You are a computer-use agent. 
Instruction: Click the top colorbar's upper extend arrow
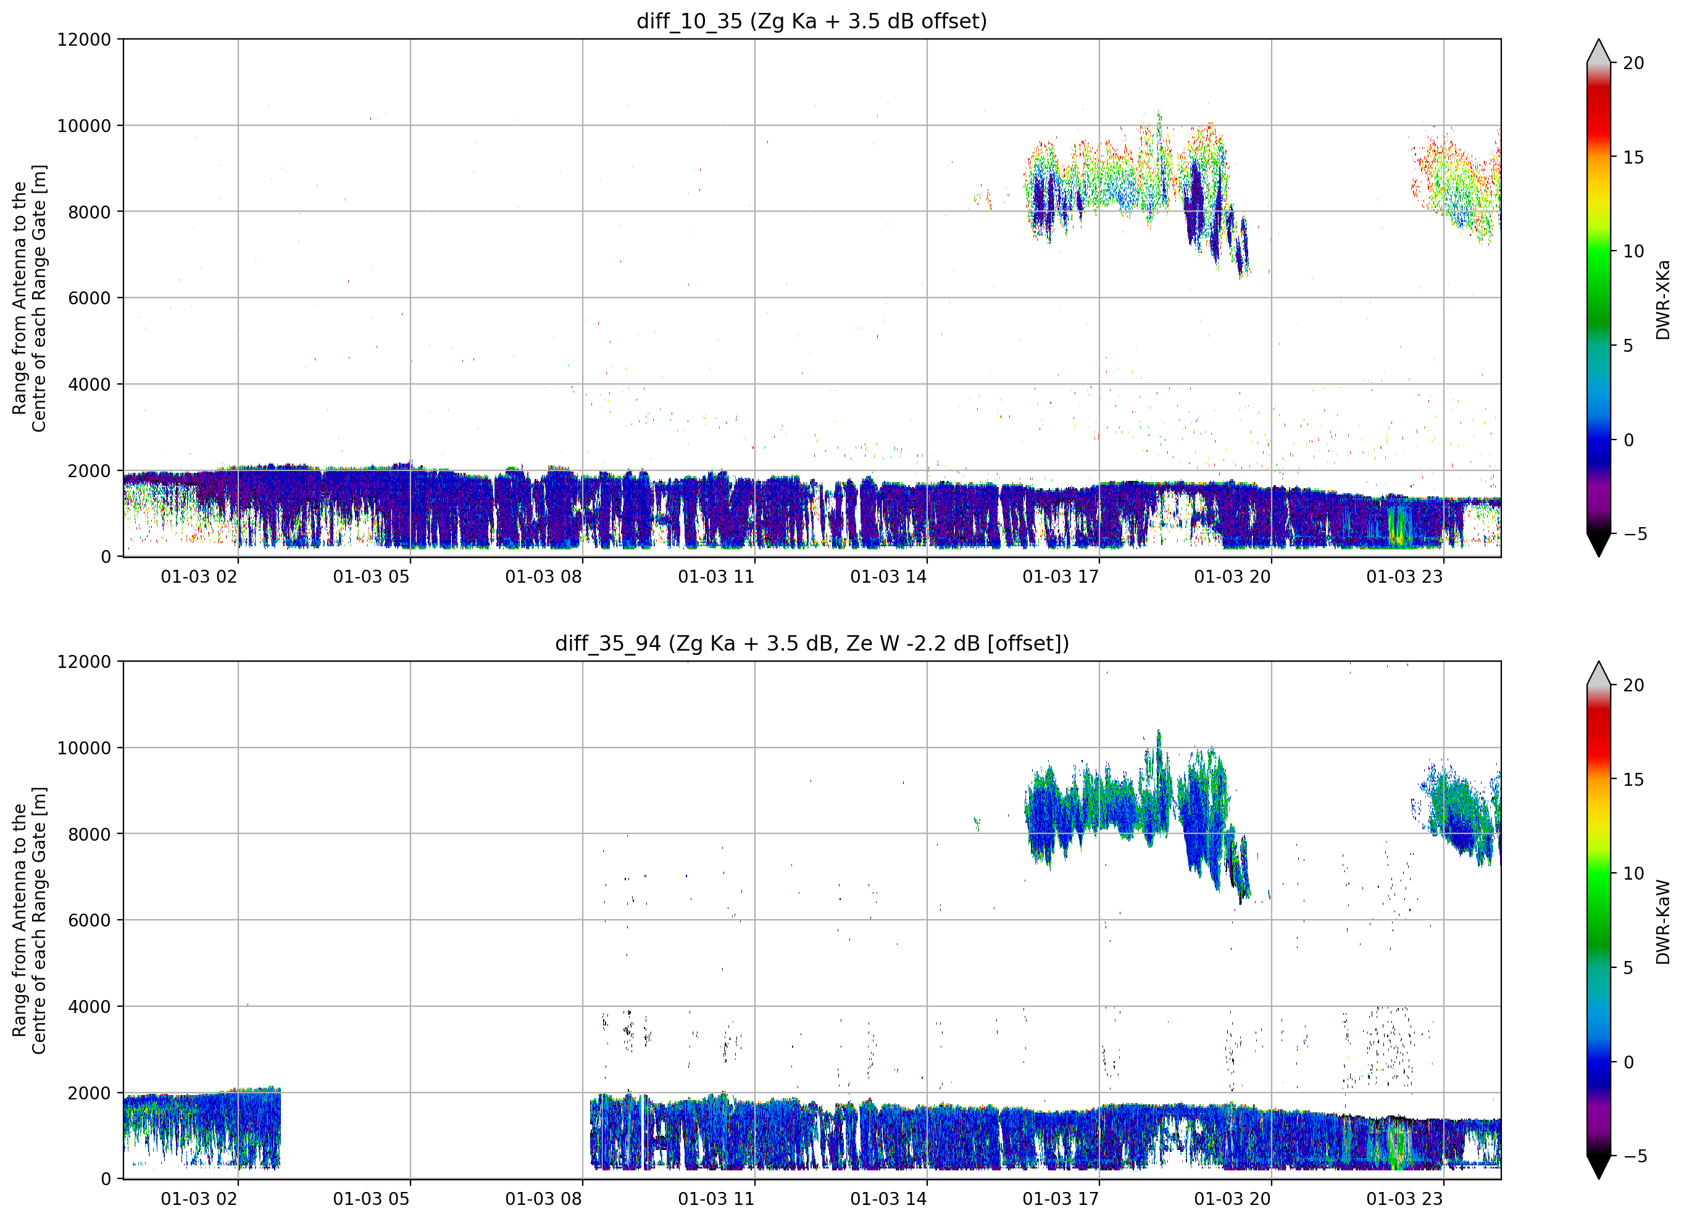click(x=1599, y=51)
